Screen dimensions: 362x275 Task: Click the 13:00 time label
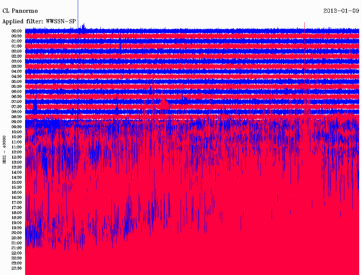17,163
